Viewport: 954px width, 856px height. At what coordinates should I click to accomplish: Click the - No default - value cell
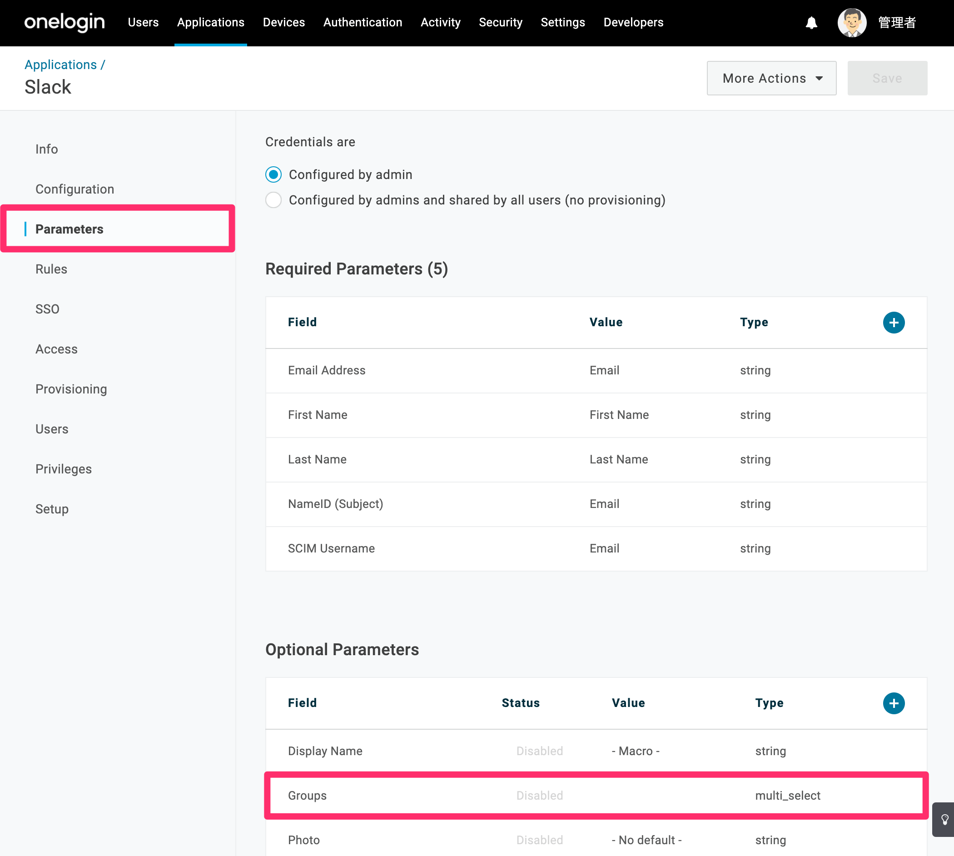646,840
